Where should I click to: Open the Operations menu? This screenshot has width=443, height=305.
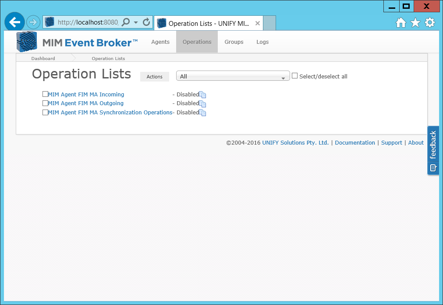(x=197, y=42)
